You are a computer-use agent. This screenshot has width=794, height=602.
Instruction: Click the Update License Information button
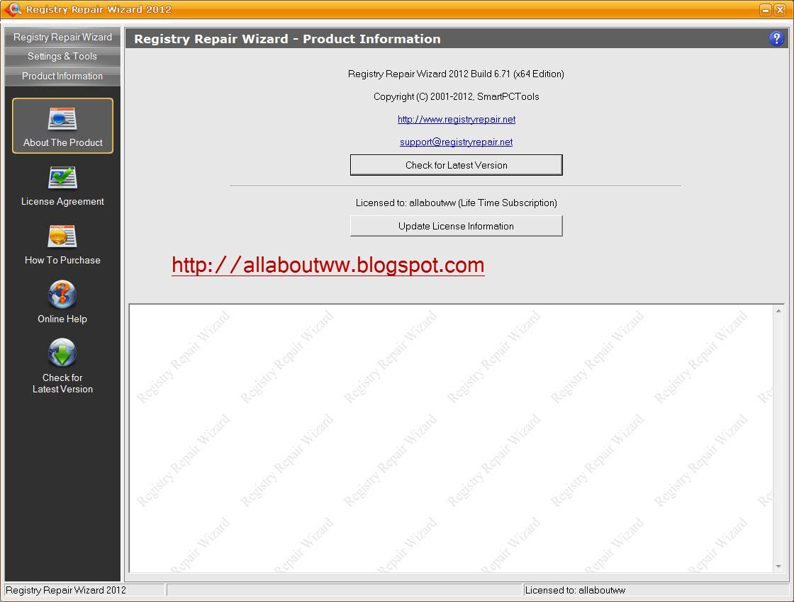tap(457, 226)
